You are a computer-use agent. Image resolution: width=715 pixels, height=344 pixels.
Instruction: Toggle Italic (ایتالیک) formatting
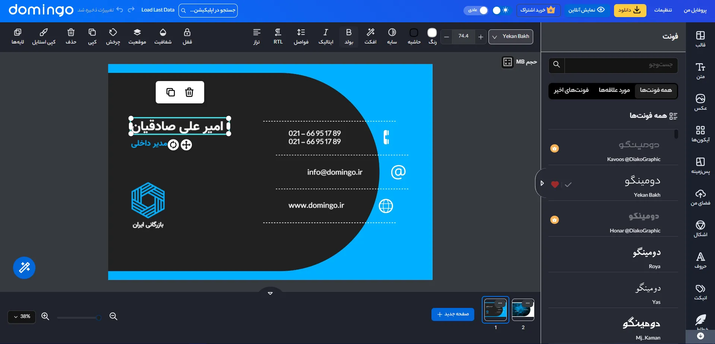point(326,36)
